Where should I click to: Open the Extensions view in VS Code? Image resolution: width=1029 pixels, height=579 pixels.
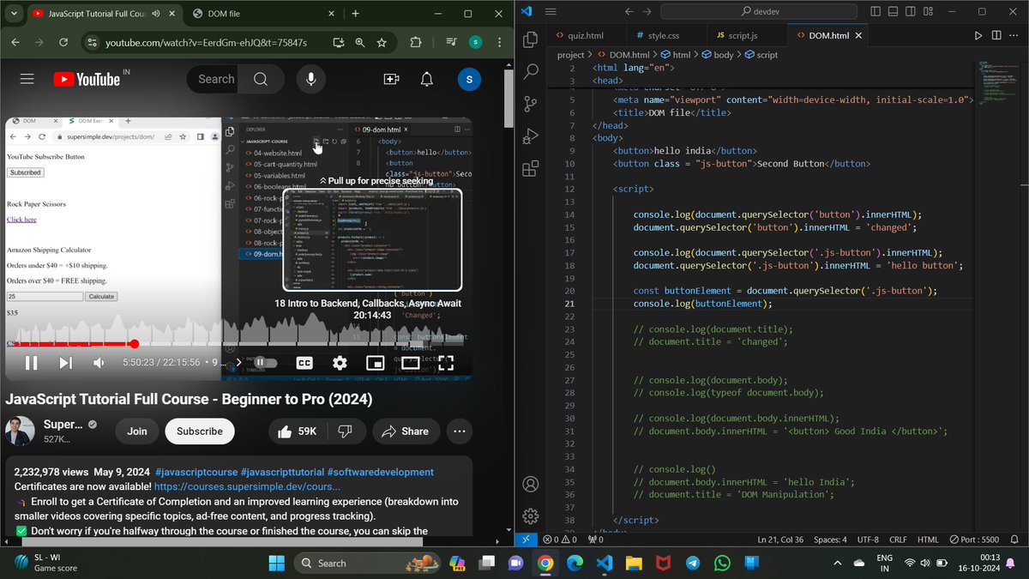tap(530, 168)
